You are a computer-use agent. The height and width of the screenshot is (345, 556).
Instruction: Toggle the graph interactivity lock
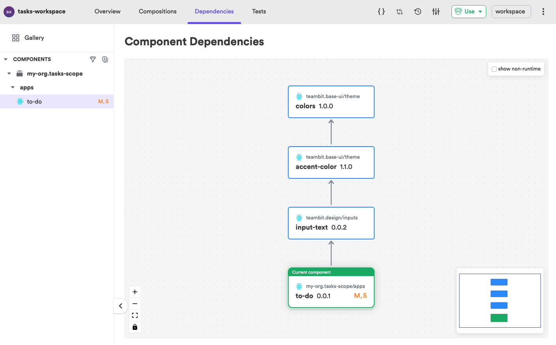[135, 327]
